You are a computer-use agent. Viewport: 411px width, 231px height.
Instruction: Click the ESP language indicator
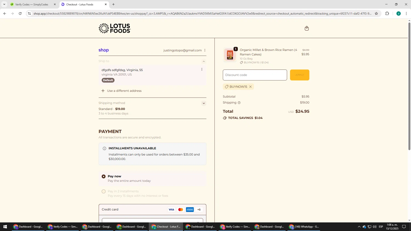coord(381,227)
